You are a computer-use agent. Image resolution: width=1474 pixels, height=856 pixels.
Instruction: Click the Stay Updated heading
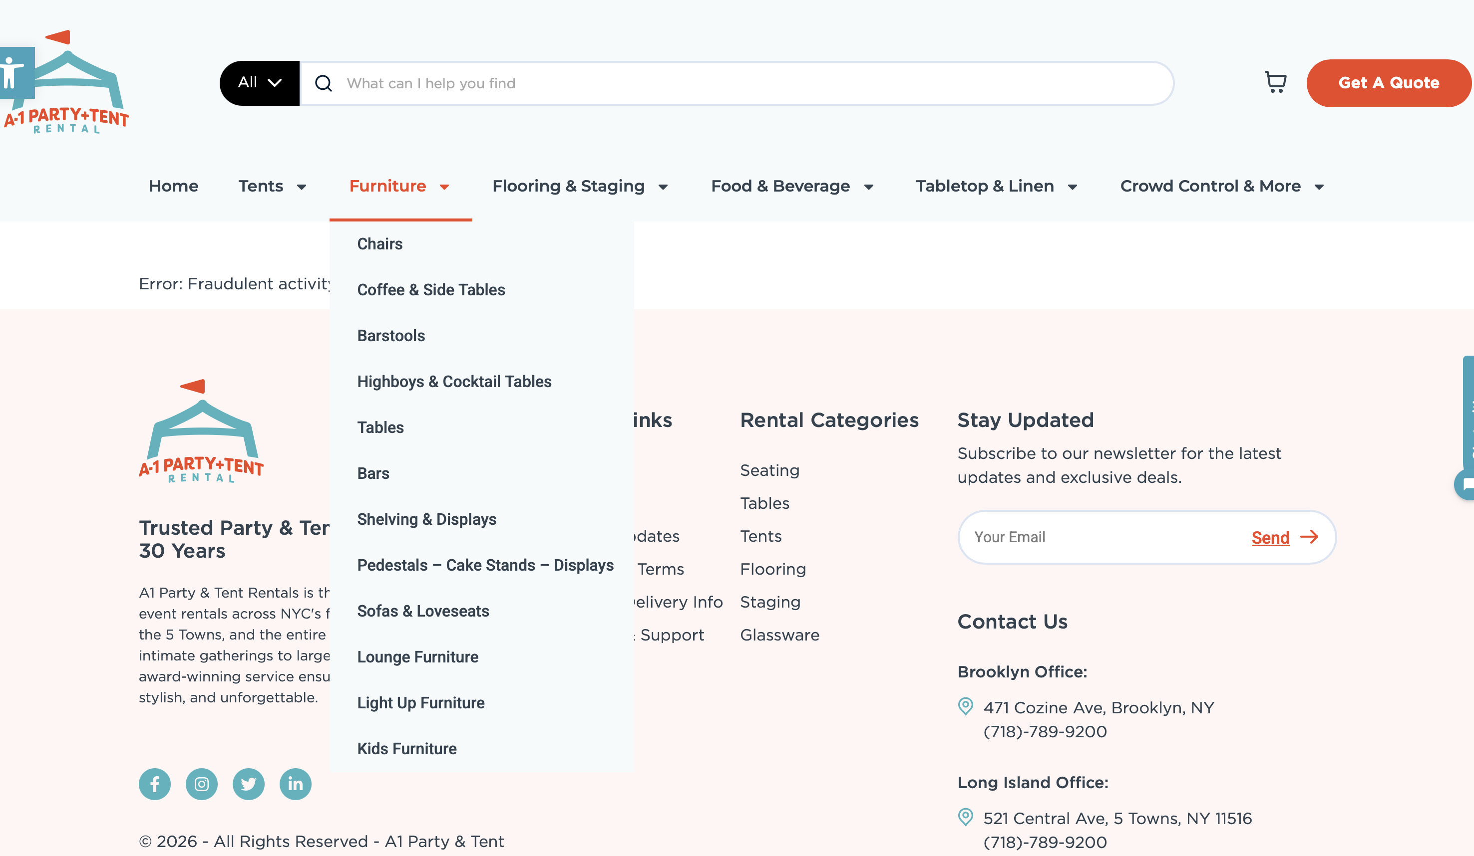(x=1026, y=420)
